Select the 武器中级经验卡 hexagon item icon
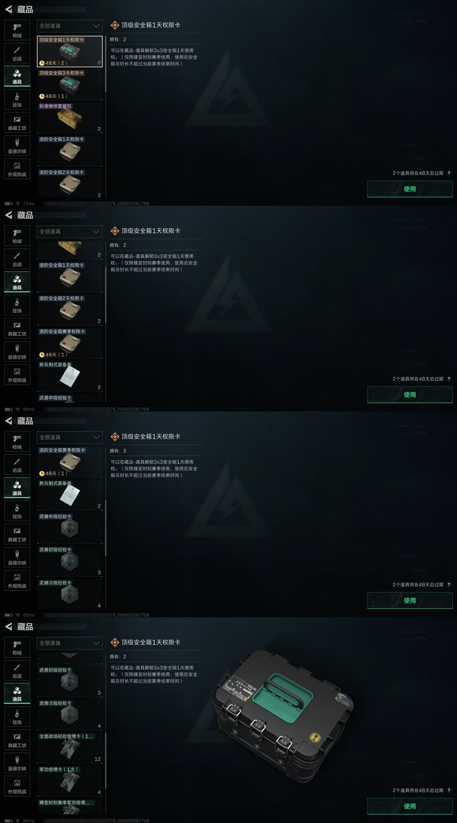Viewport: 457px width, 823px height. pos(70,528)
